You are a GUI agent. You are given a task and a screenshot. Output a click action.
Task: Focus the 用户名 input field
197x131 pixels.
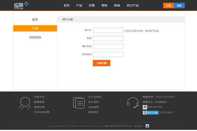point(108,31)
